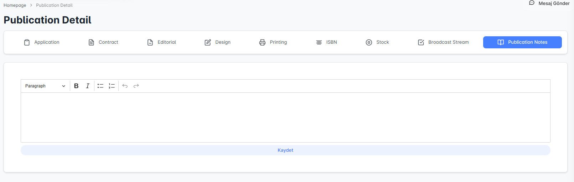Select the ISBN tab

[326, 42]
